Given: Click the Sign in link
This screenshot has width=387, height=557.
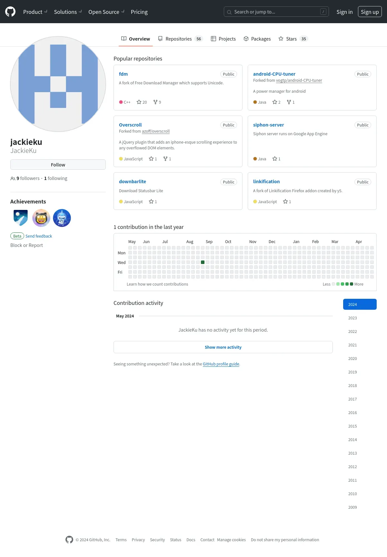Looking at the screenshot, I should coord(344,12).
